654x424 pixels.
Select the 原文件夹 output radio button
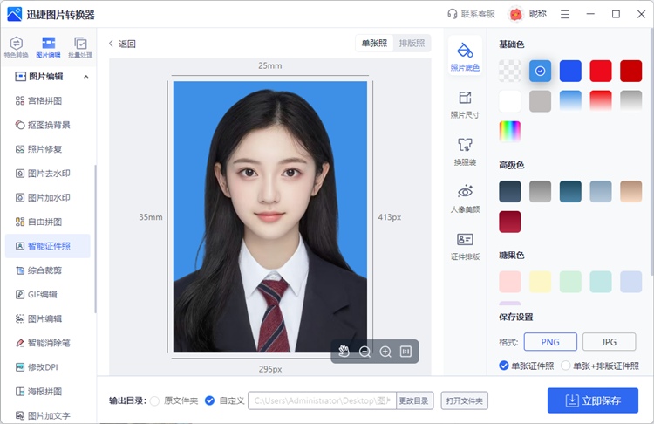pyautogui.click(x=155, y=400)
